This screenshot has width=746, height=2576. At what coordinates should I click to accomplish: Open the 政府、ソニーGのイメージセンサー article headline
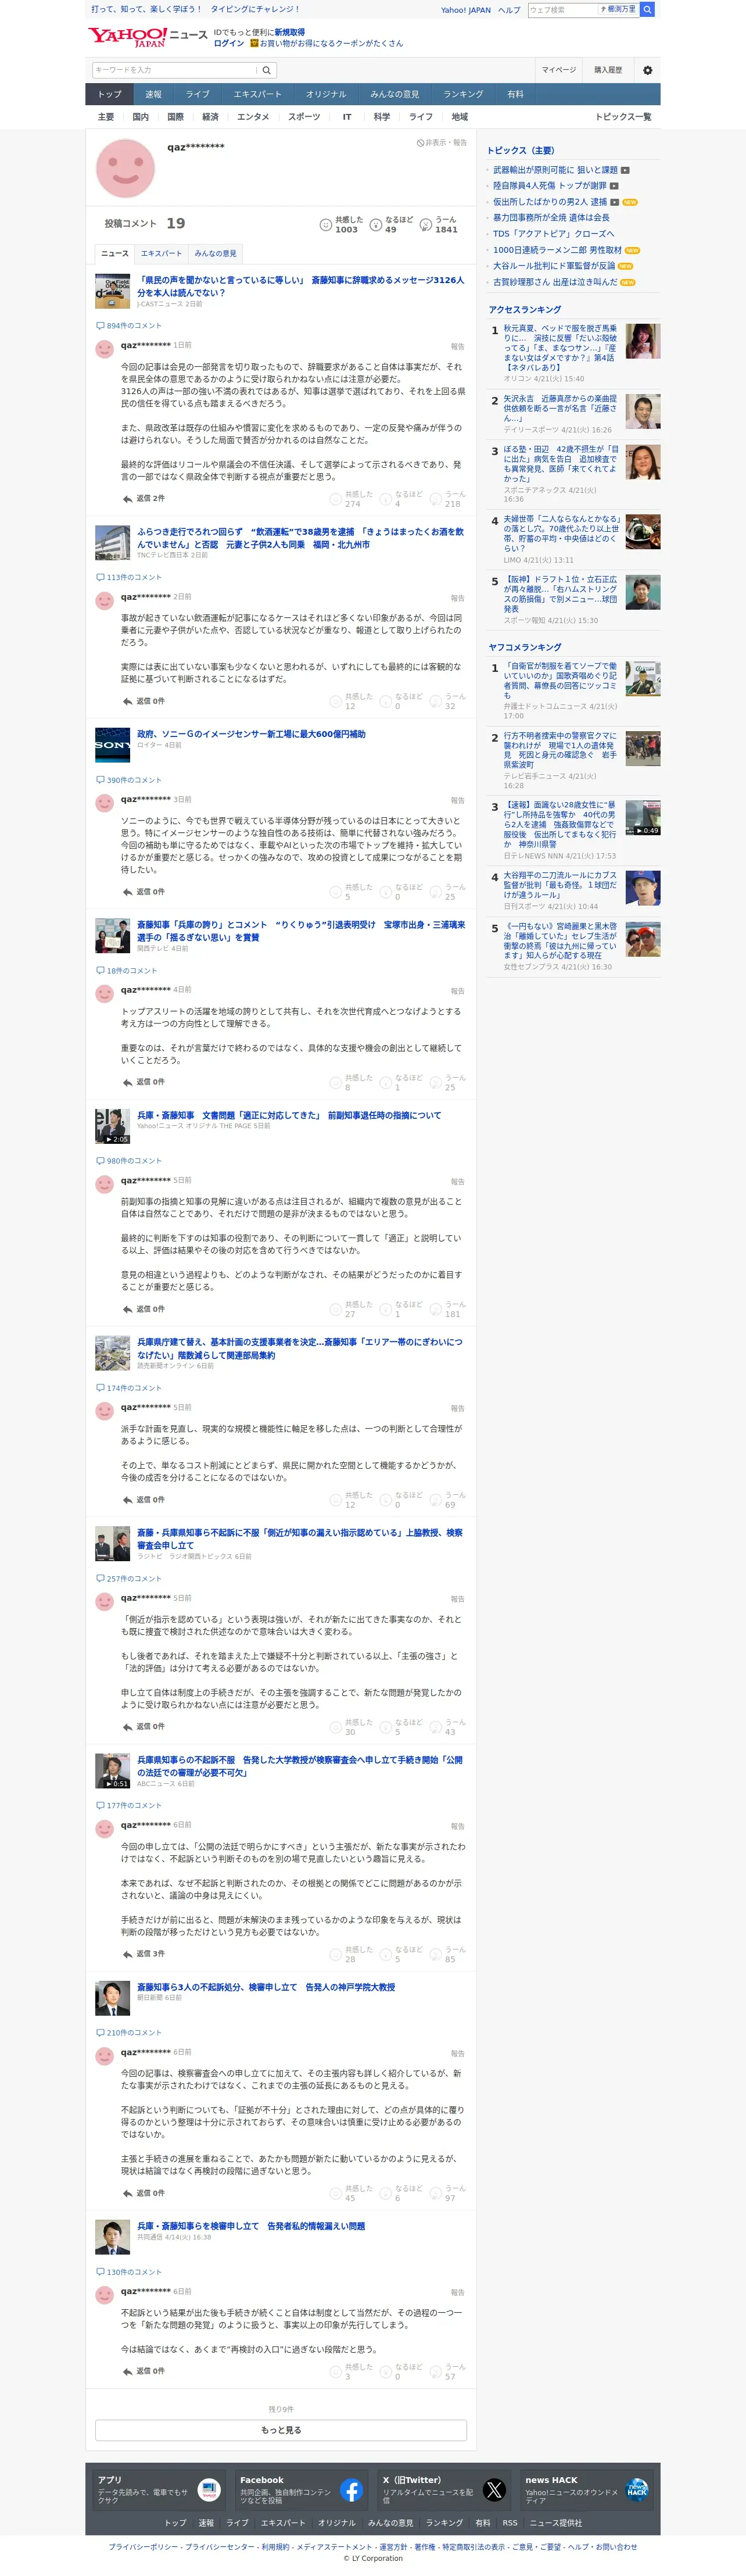251,734
